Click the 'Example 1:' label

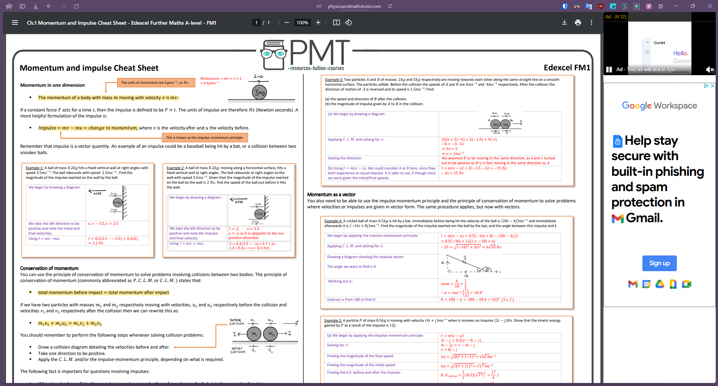tap(34, 168)
